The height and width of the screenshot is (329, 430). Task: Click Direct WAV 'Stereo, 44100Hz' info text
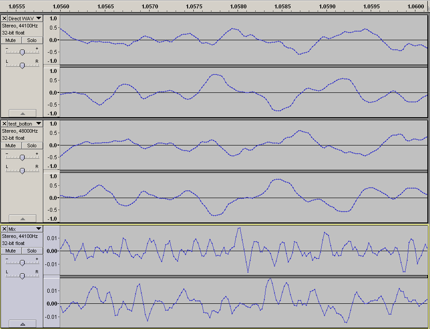pos(20,26)
